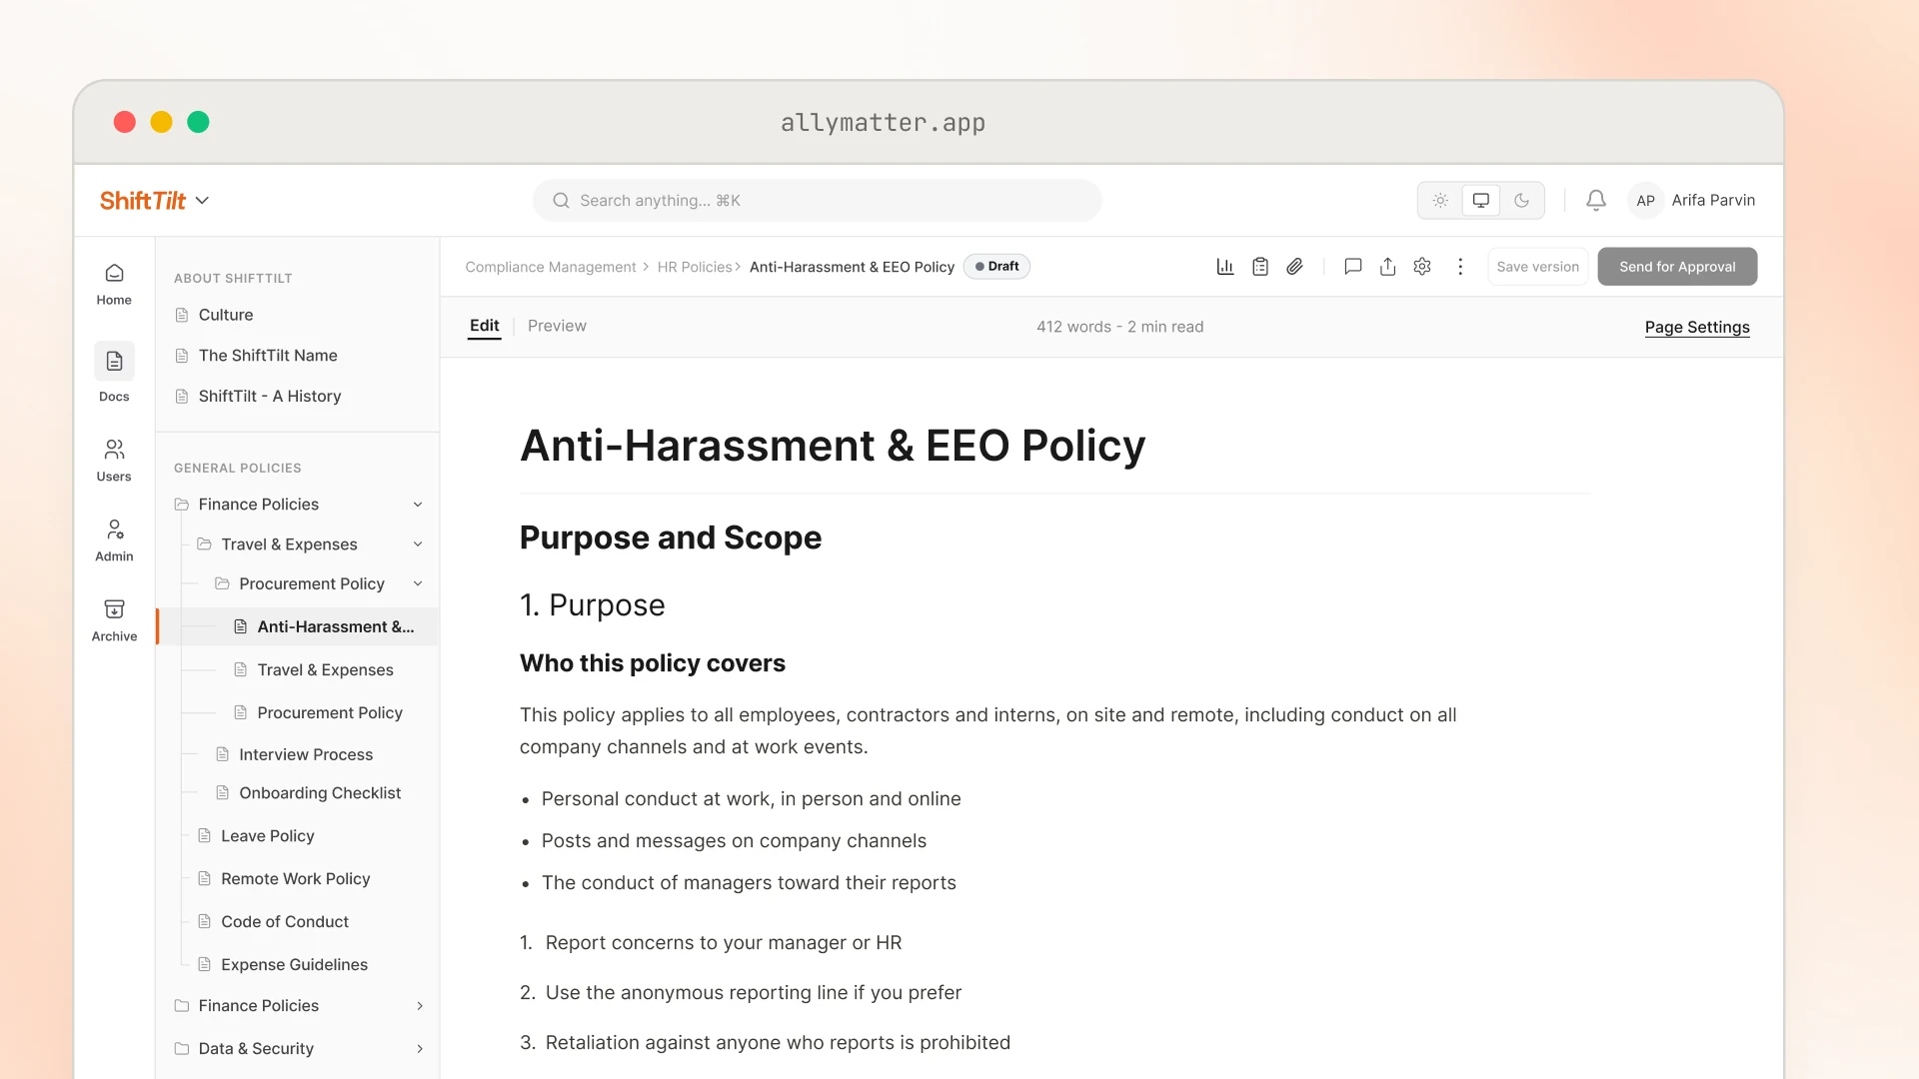Viewport: 1919px width, 1079px height.
Task: Click the clipboard icon in the toolbar
Action: pyautogui.click(x=1260, y=267)
